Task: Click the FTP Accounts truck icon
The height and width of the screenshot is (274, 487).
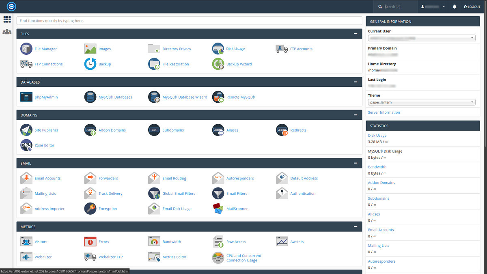Action: pos(282,49)
